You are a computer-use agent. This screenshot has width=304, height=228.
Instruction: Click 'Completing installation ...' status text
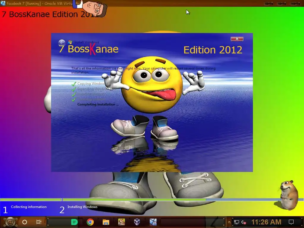point(98,104)
